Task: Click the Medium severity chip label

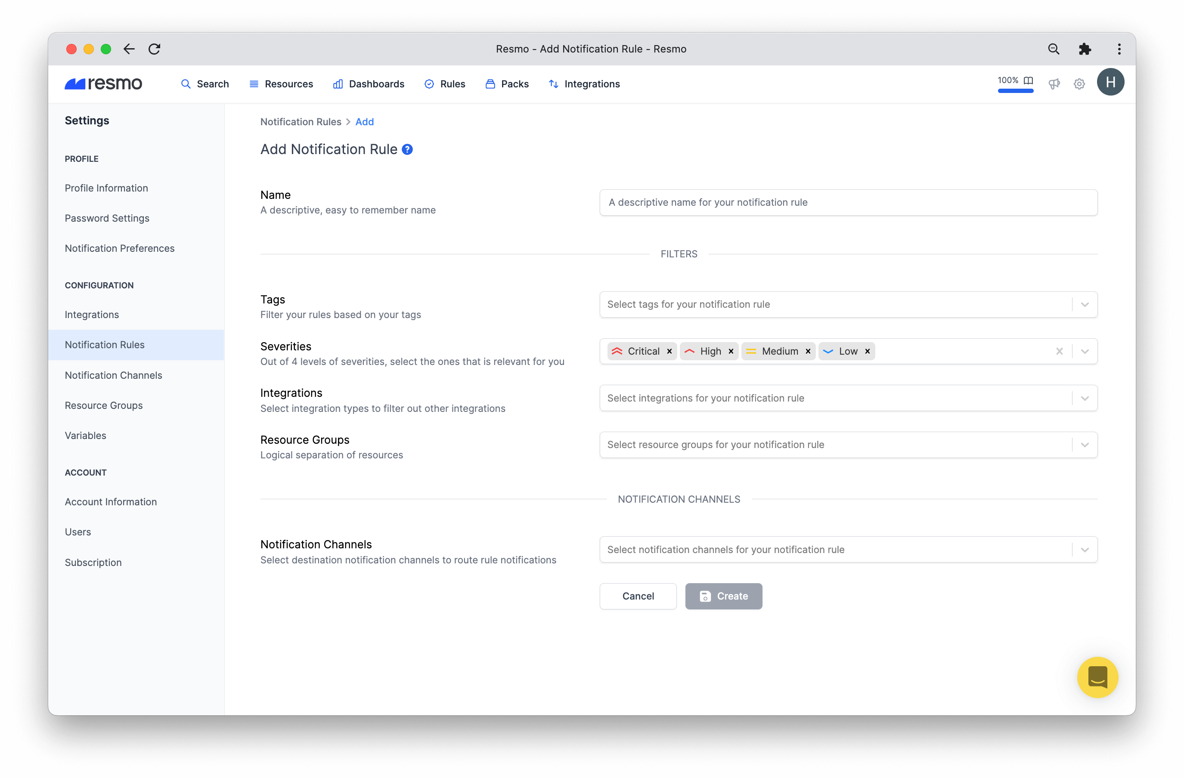Action: tap(780, 351)
